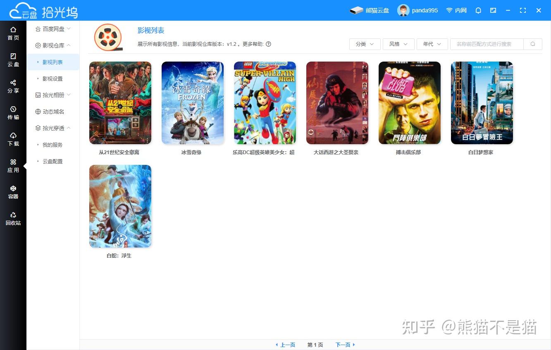The image size is (551, 350).
Task: Go to 下一页 next page link
Action: pyautogui.click(x=343, y=344)
